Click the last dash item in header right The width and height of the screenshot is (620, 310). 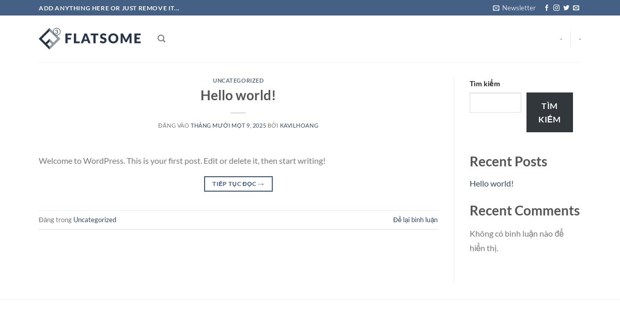click(x=580, y=39)
